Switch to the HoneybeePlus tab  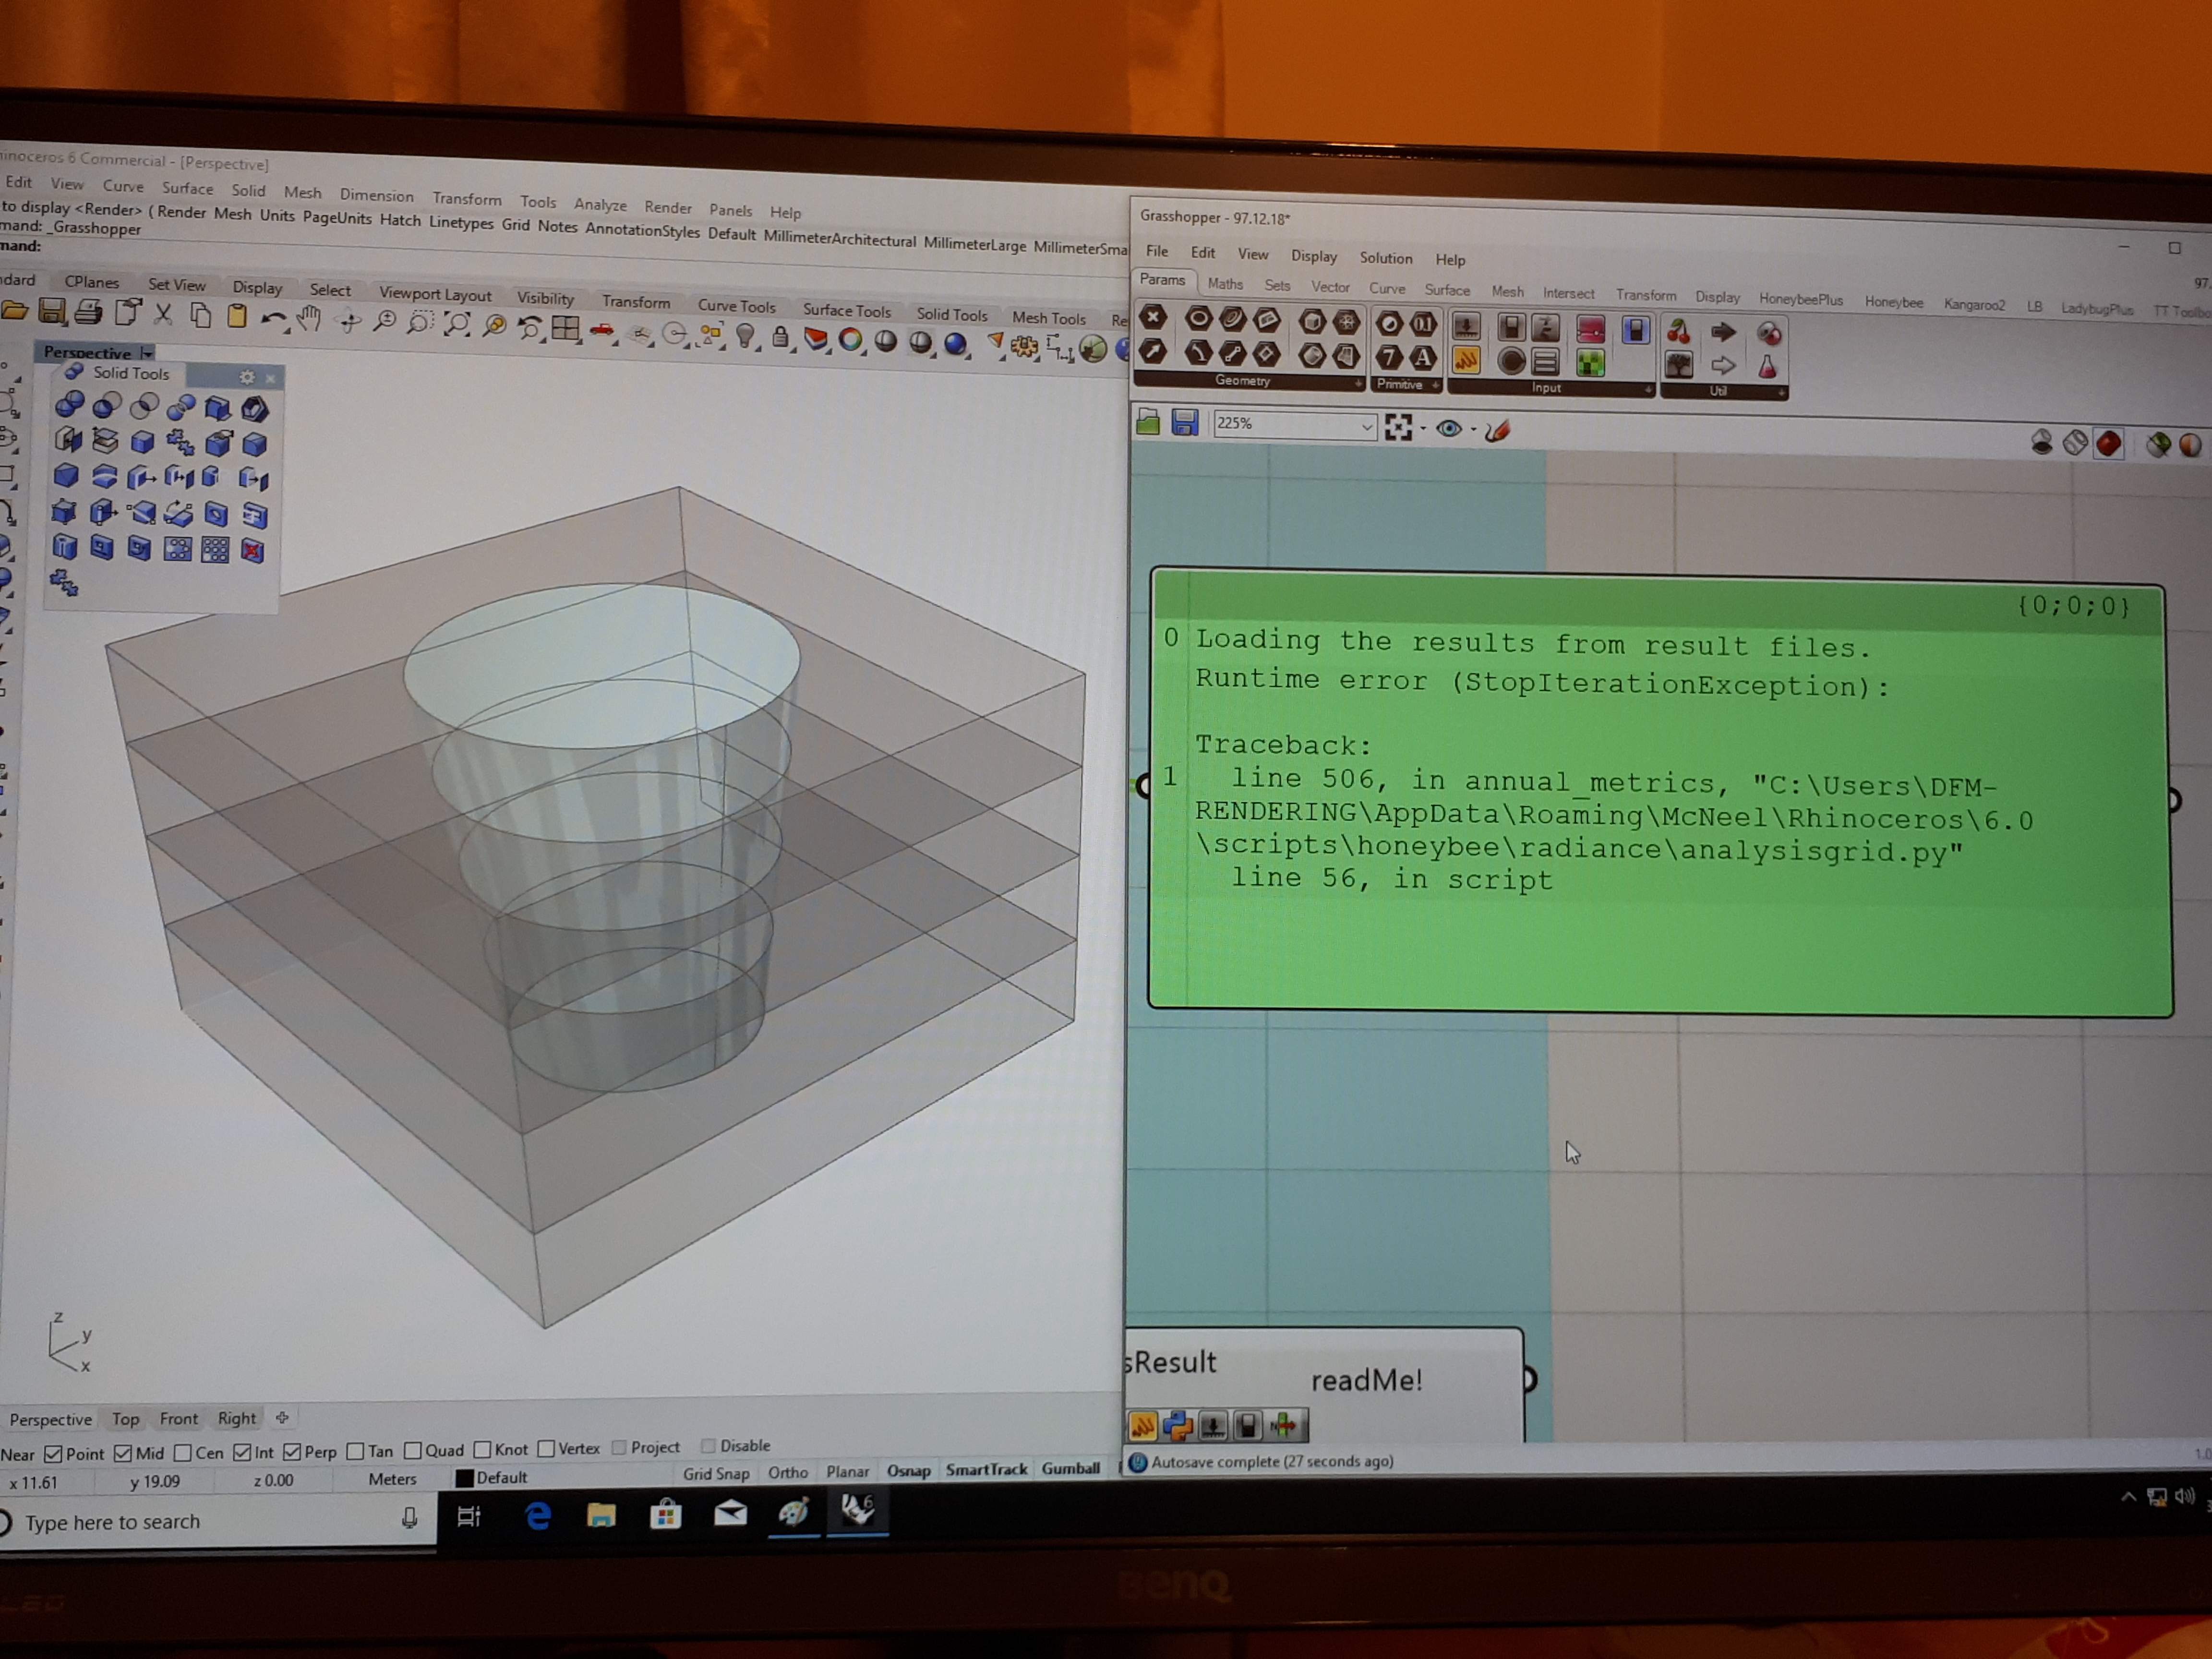(x=1800, y=299)
